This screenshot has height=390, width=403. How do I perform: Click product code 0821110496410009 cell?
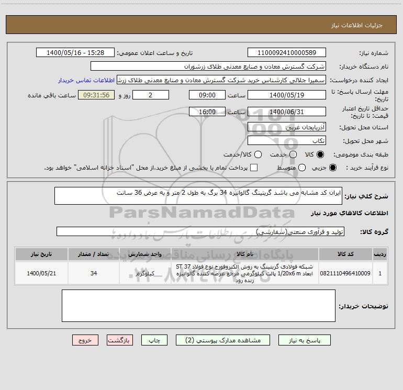[345, 273]
